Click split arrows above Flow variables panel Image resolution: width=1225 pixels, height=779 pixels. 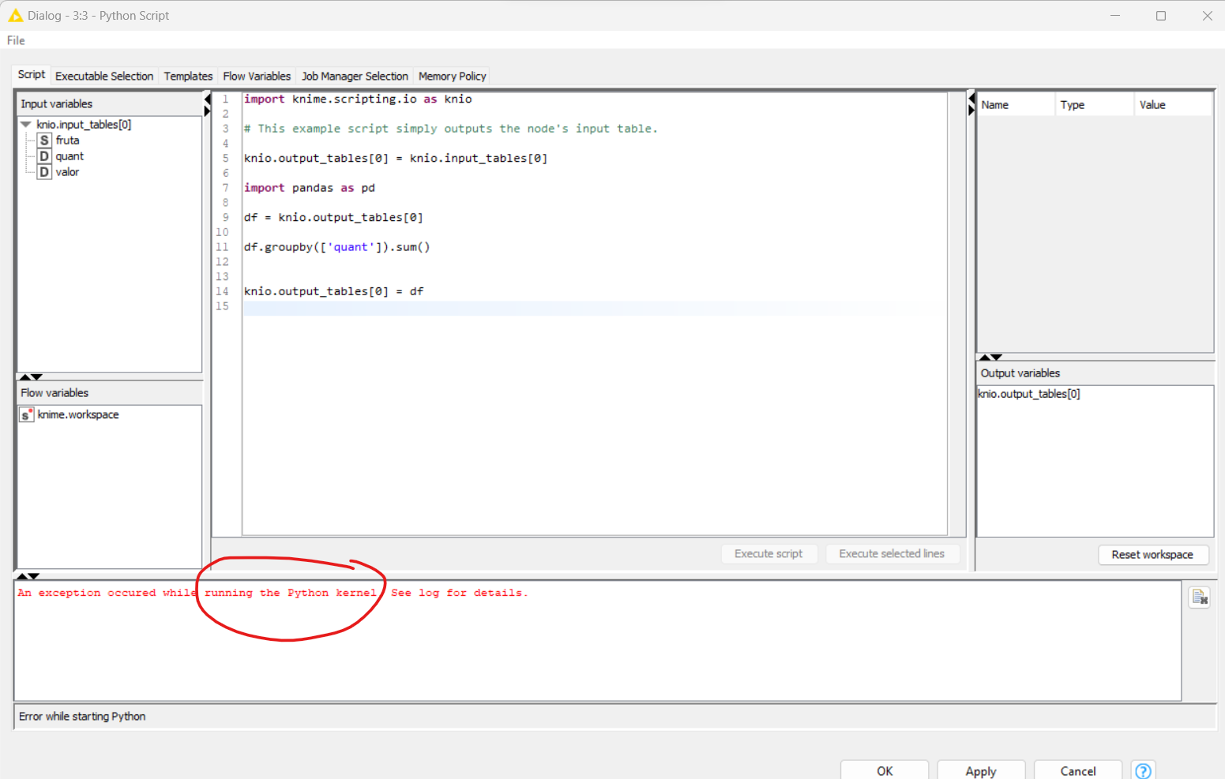coord(30,376)
